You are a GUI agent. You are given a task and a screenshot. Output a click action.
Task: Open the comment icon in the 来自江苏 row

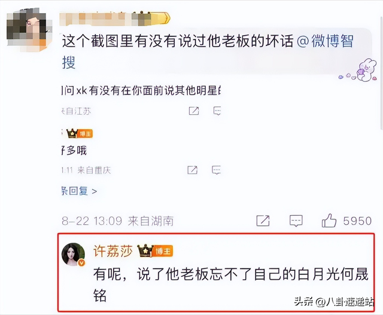coord(217,111)
